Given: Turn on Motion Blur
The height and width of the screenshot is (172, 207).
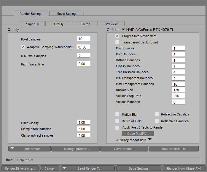Looking at the screenshot, I should click(x=117, y=115).
